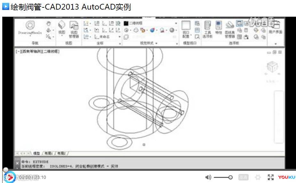
Task: Click the 高清 quality button
Action: point(243,177)
